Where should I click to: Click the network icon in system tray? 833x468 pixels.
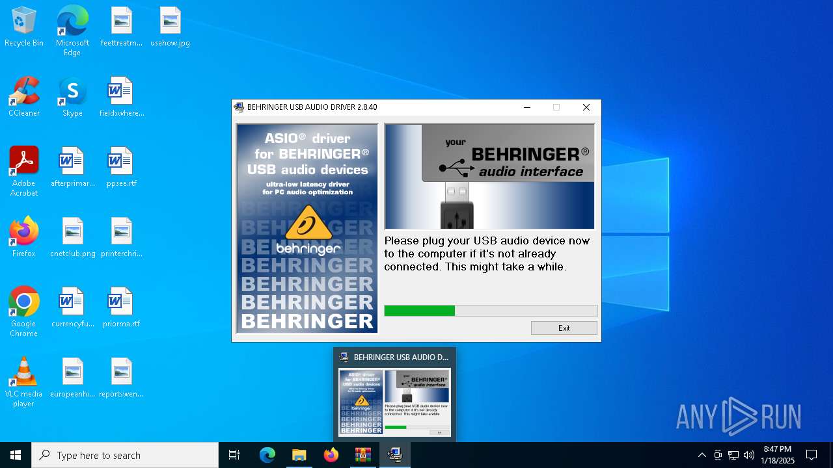[x=733, y=455]
